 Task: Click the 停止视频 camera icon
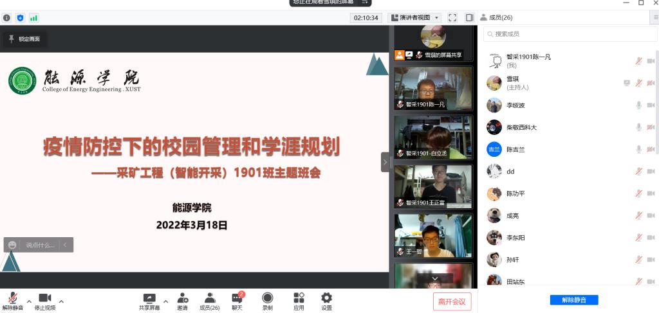(44, 298)
